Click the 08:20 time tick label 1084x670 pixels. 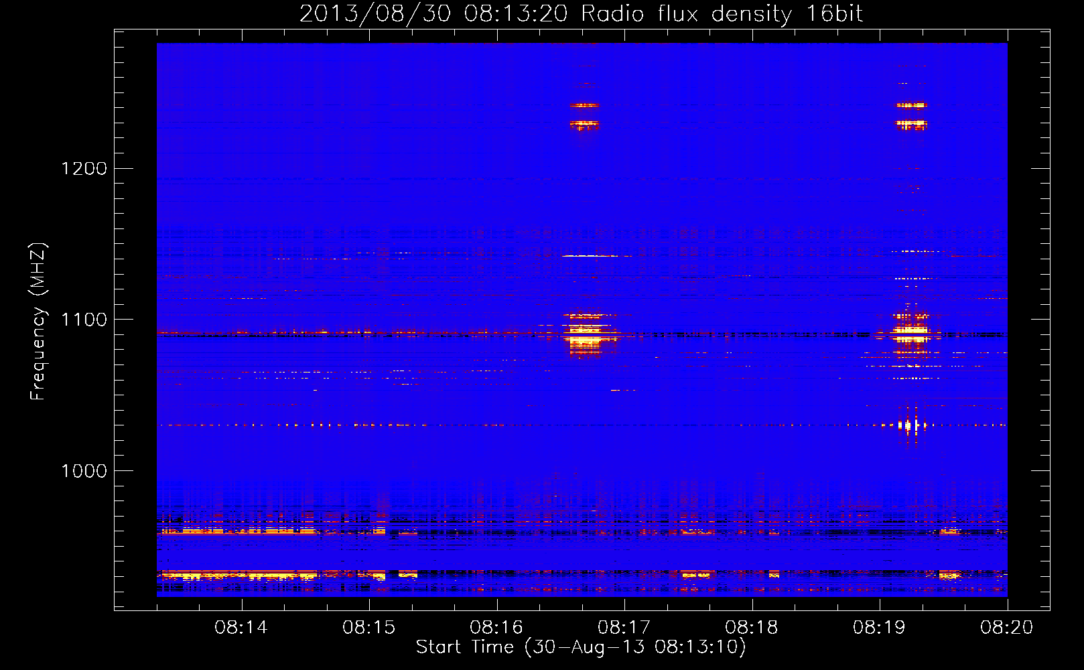click(x=1007, y=628)
